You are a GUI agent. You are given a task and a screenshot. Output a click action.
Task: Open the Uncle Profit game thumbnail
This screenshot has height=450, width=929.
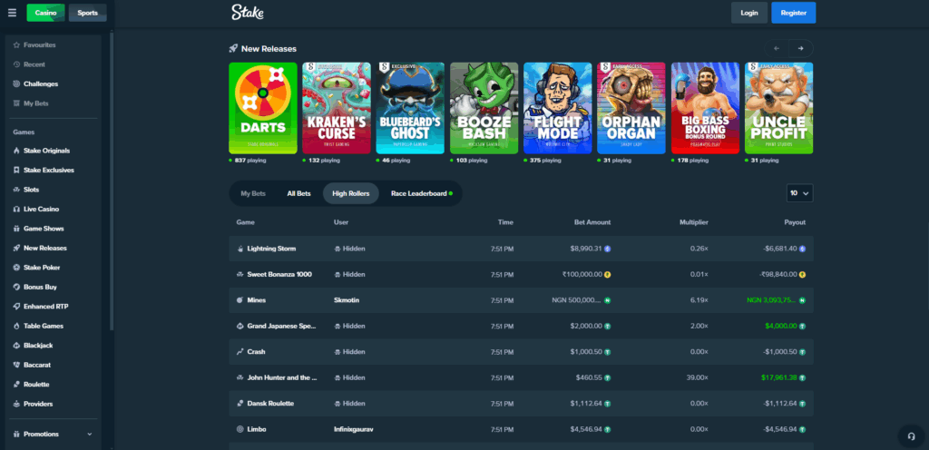coord(778,108)
